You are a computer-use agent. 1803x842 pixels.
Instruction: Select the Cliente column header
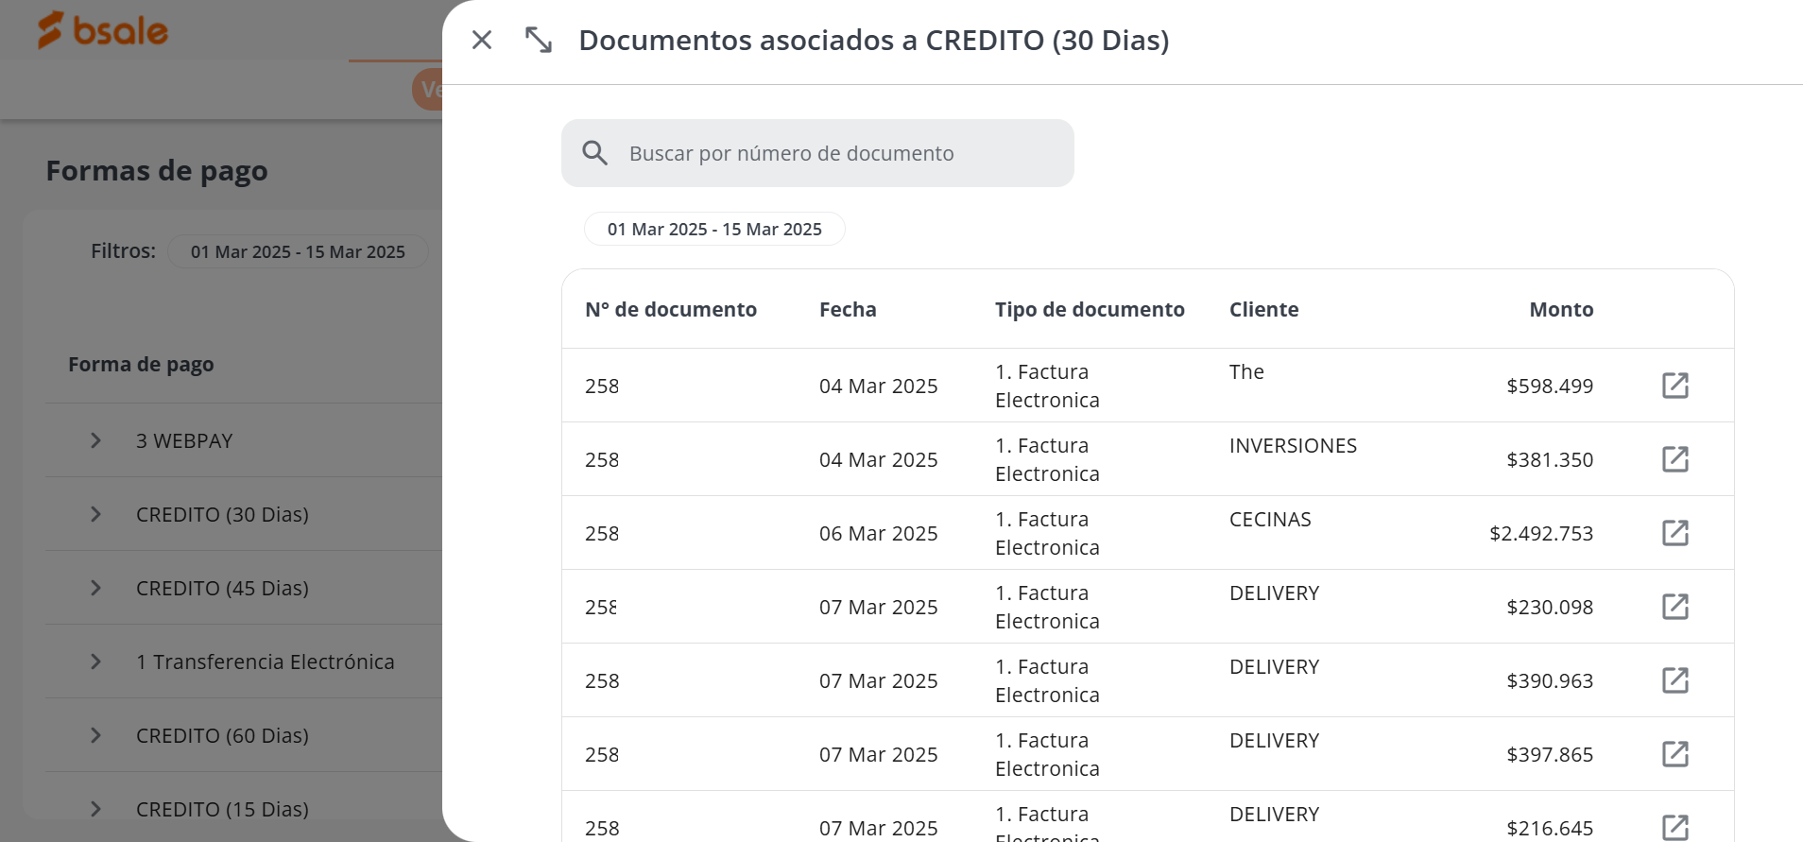click(1263, 309)
